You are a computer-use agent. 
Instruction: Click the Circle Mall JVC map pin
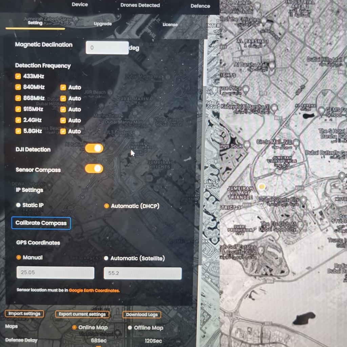click(296, 142)
